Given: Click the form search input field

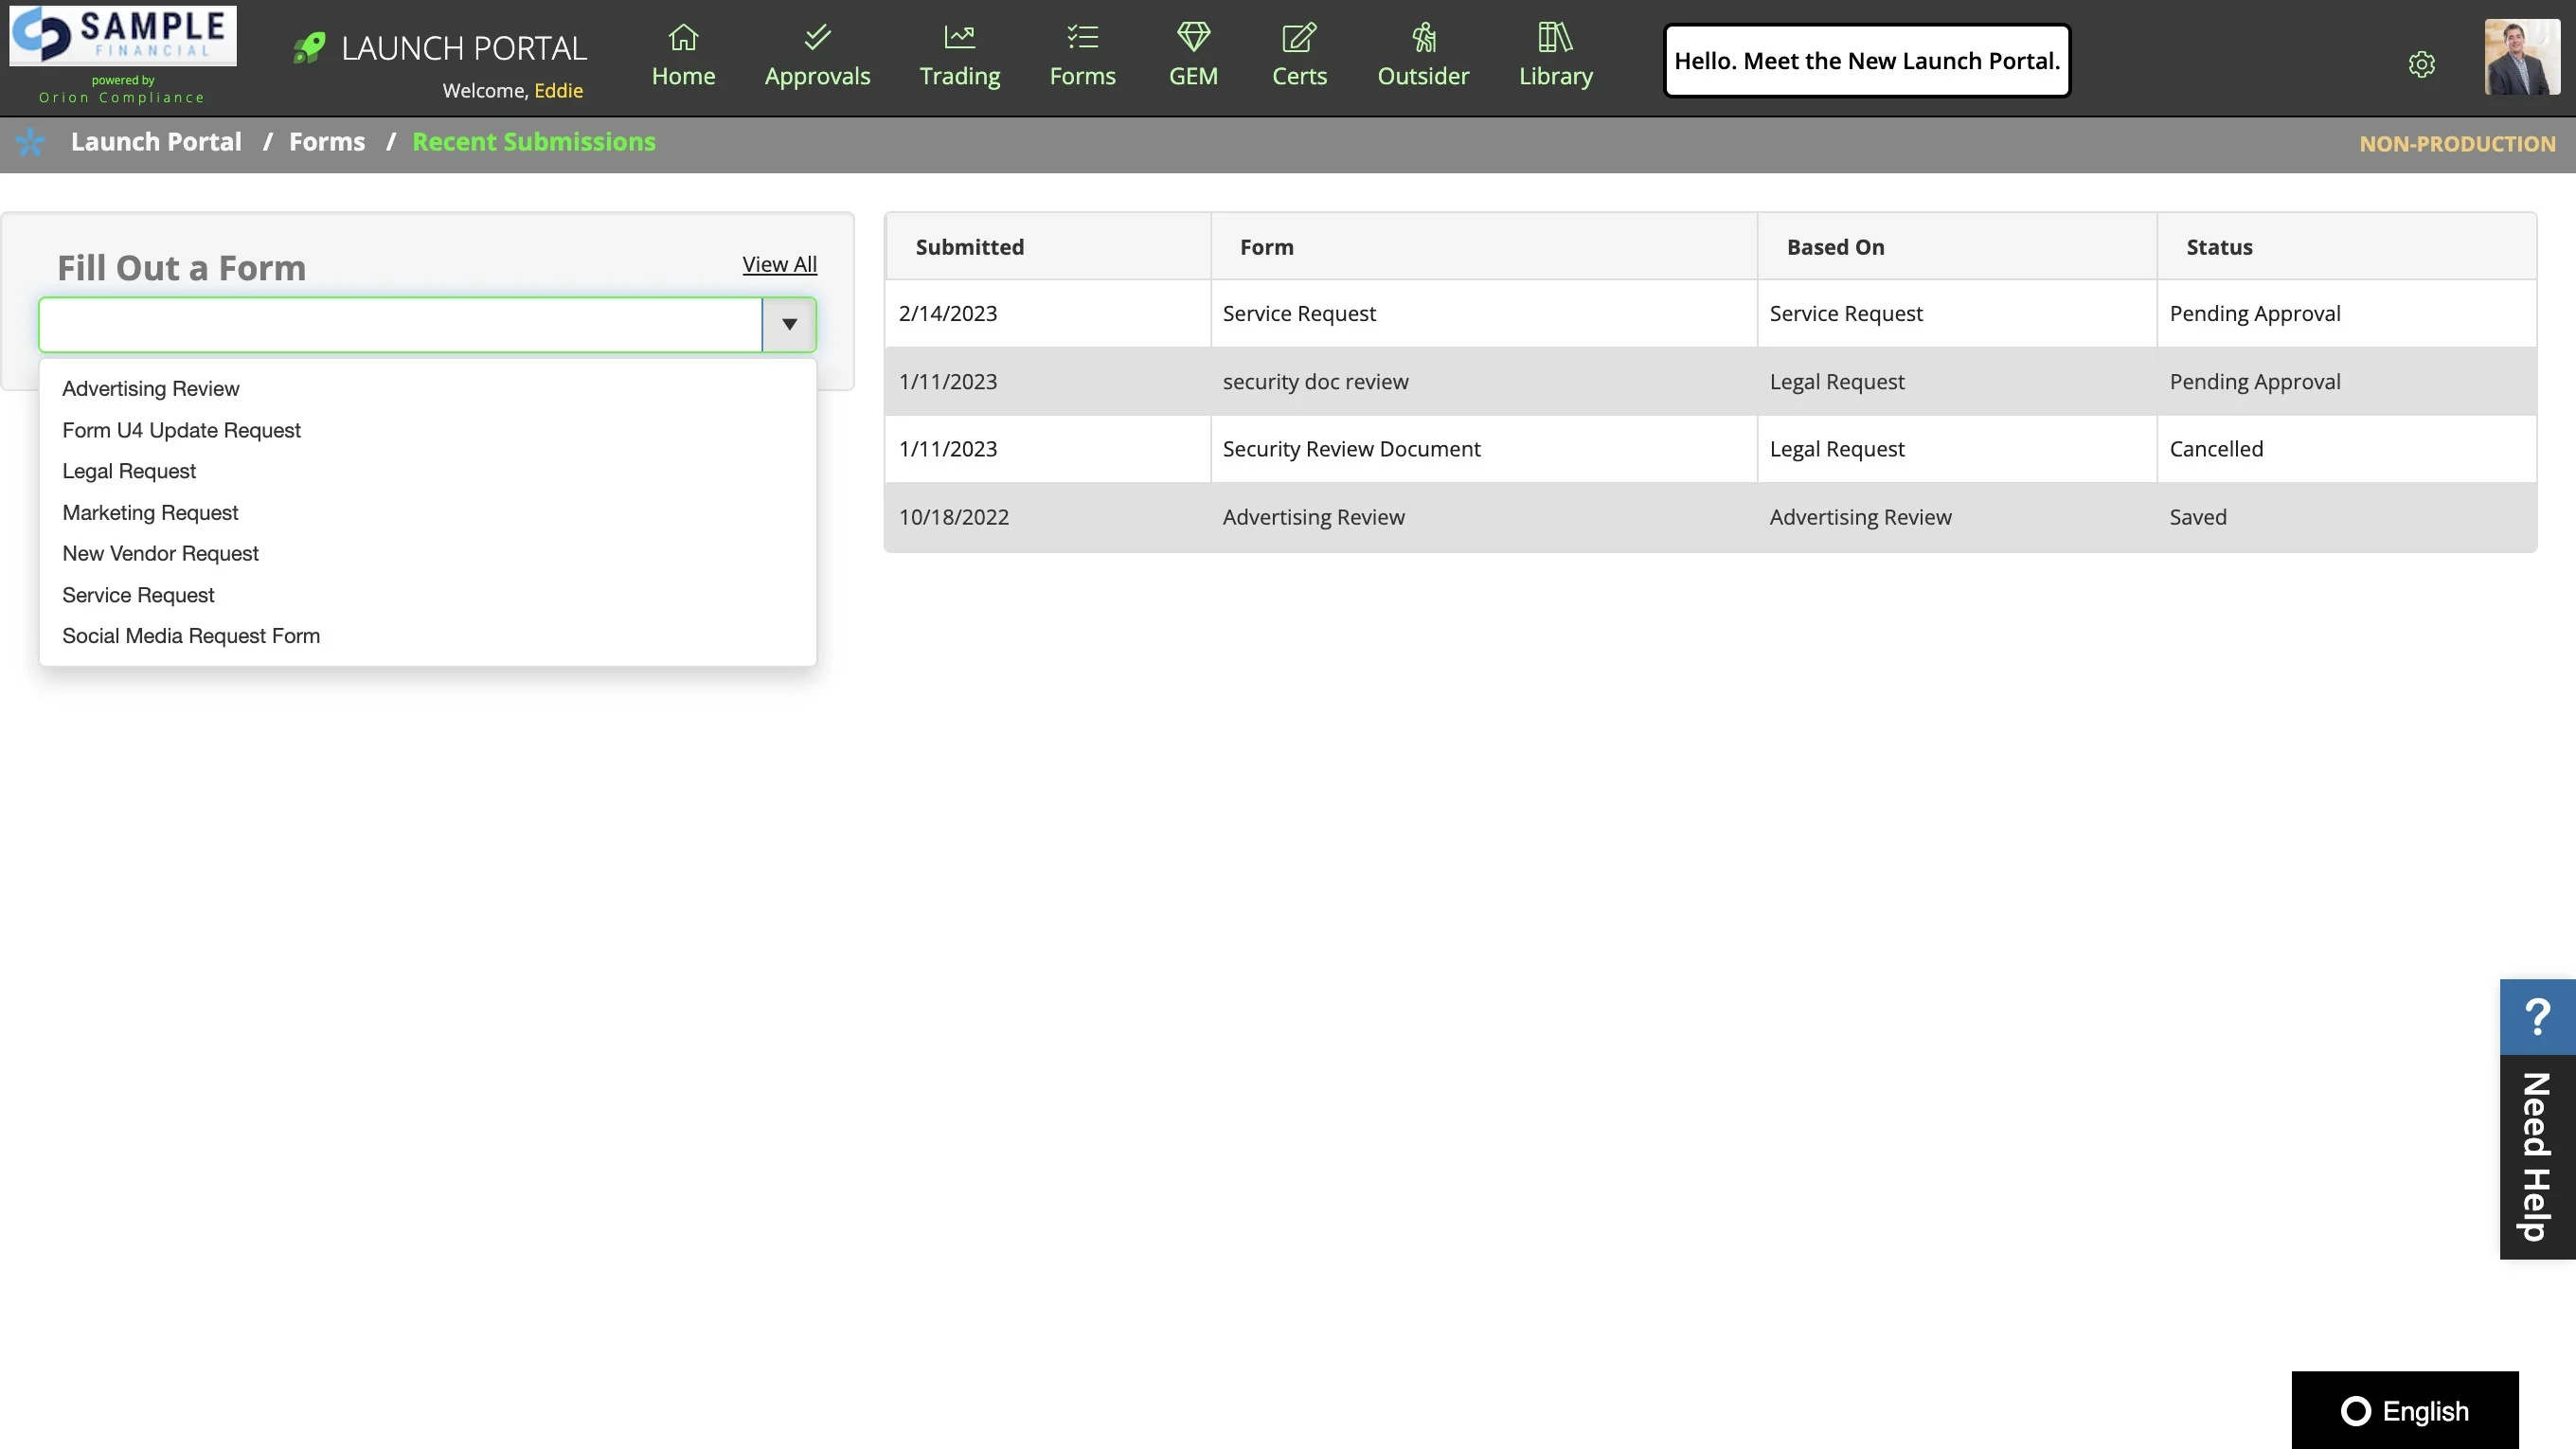Looking at the screenshot, I should click(x=400, y=324).
